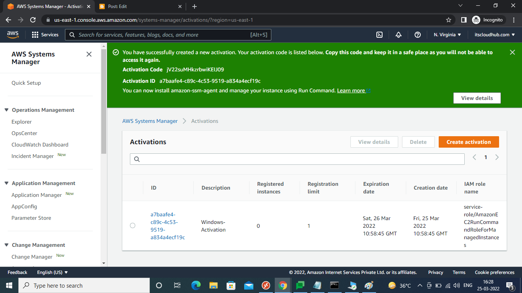Open the help question mark menu
Screen dimensions: 522x293
pos(418,35)
